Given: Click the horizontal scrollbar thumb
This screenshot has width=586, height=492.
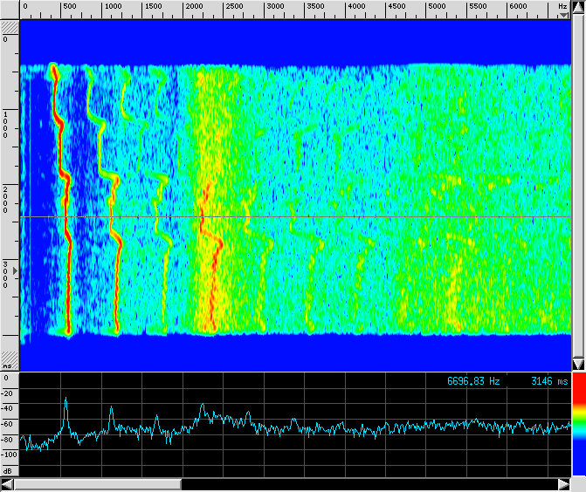Looking at the screenshot, I should (98, 484).
